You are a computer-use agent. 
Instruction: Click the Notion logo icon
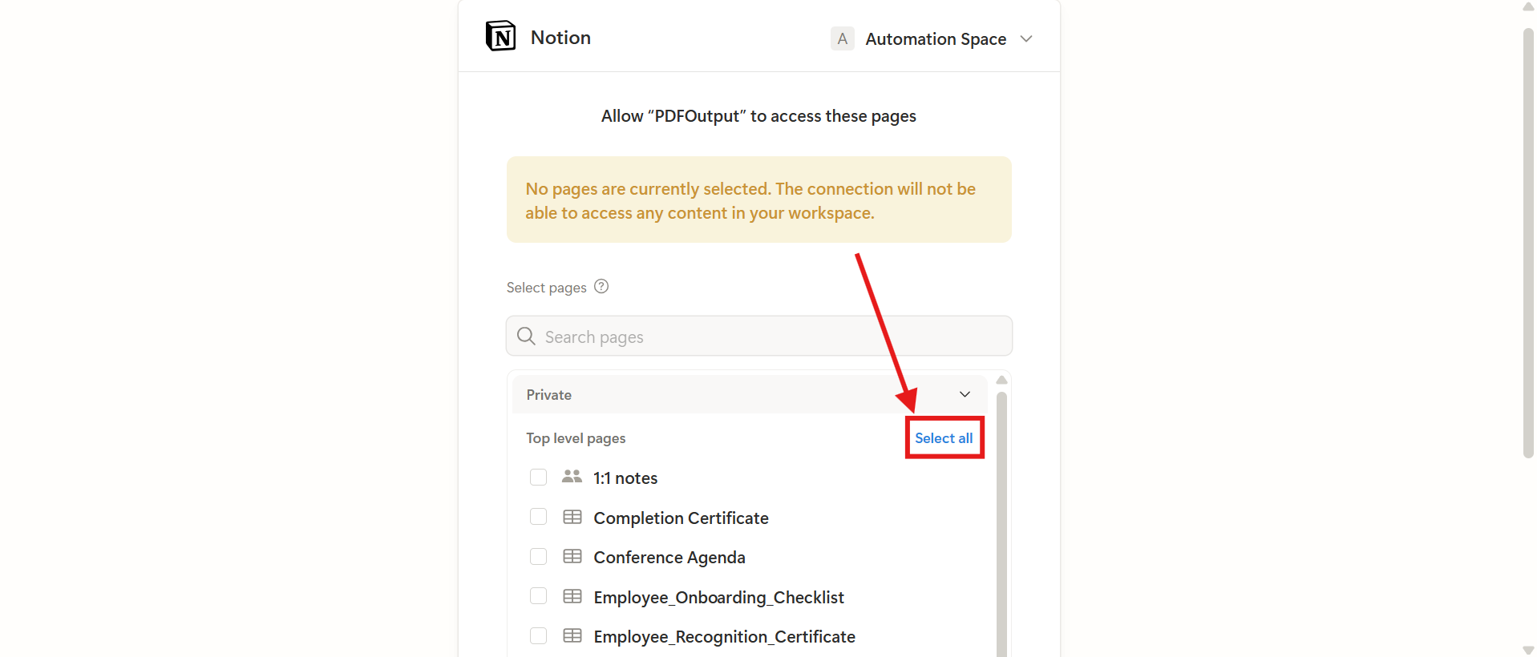click(x=500, y=36)
